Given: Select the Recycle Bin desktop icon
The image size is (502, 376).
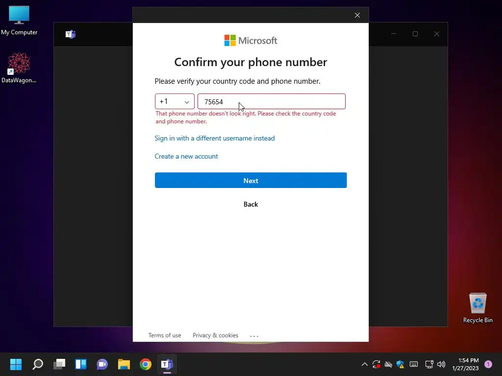Looking at the screenshot, I should click(x=477, y=308).
